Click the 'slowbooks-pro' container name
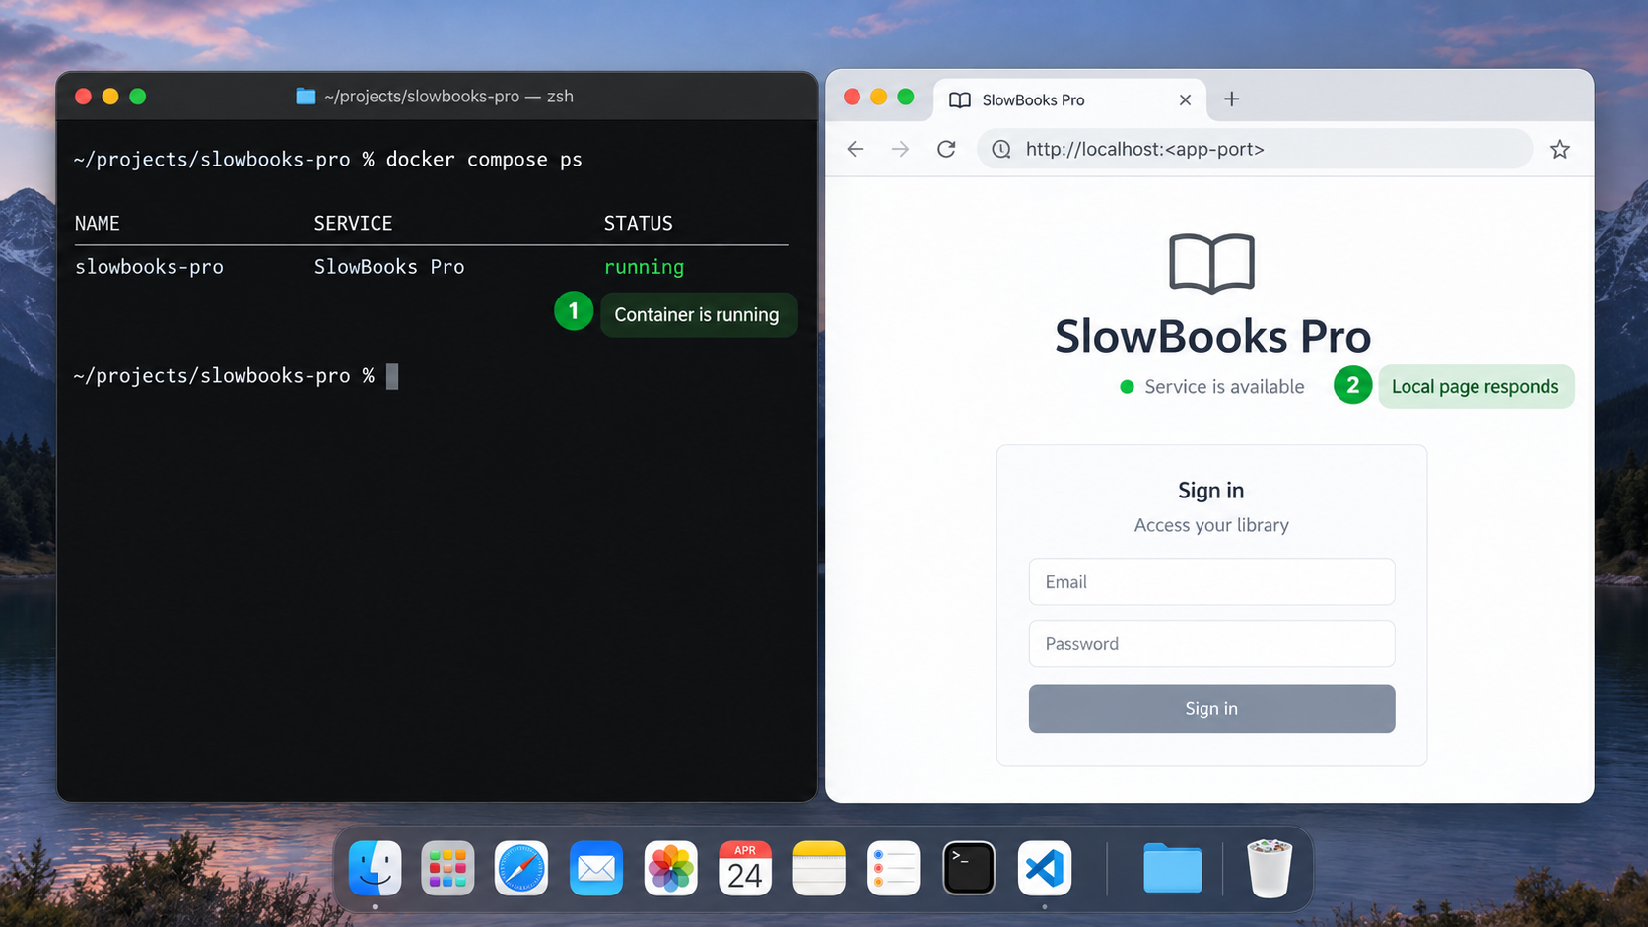The image size is (1648, 927). 149,267
